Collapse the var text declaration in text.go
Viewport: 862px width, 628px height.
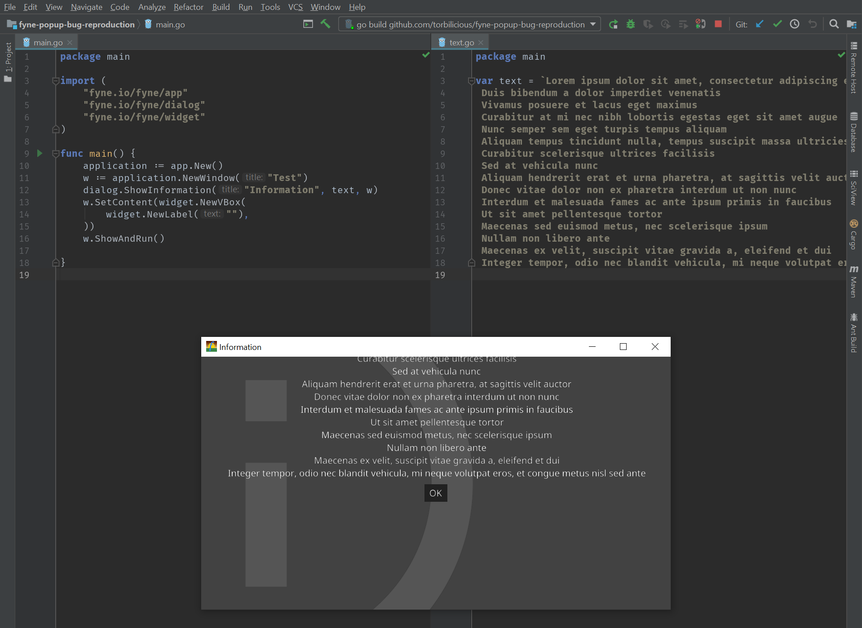tap(471, 81)
